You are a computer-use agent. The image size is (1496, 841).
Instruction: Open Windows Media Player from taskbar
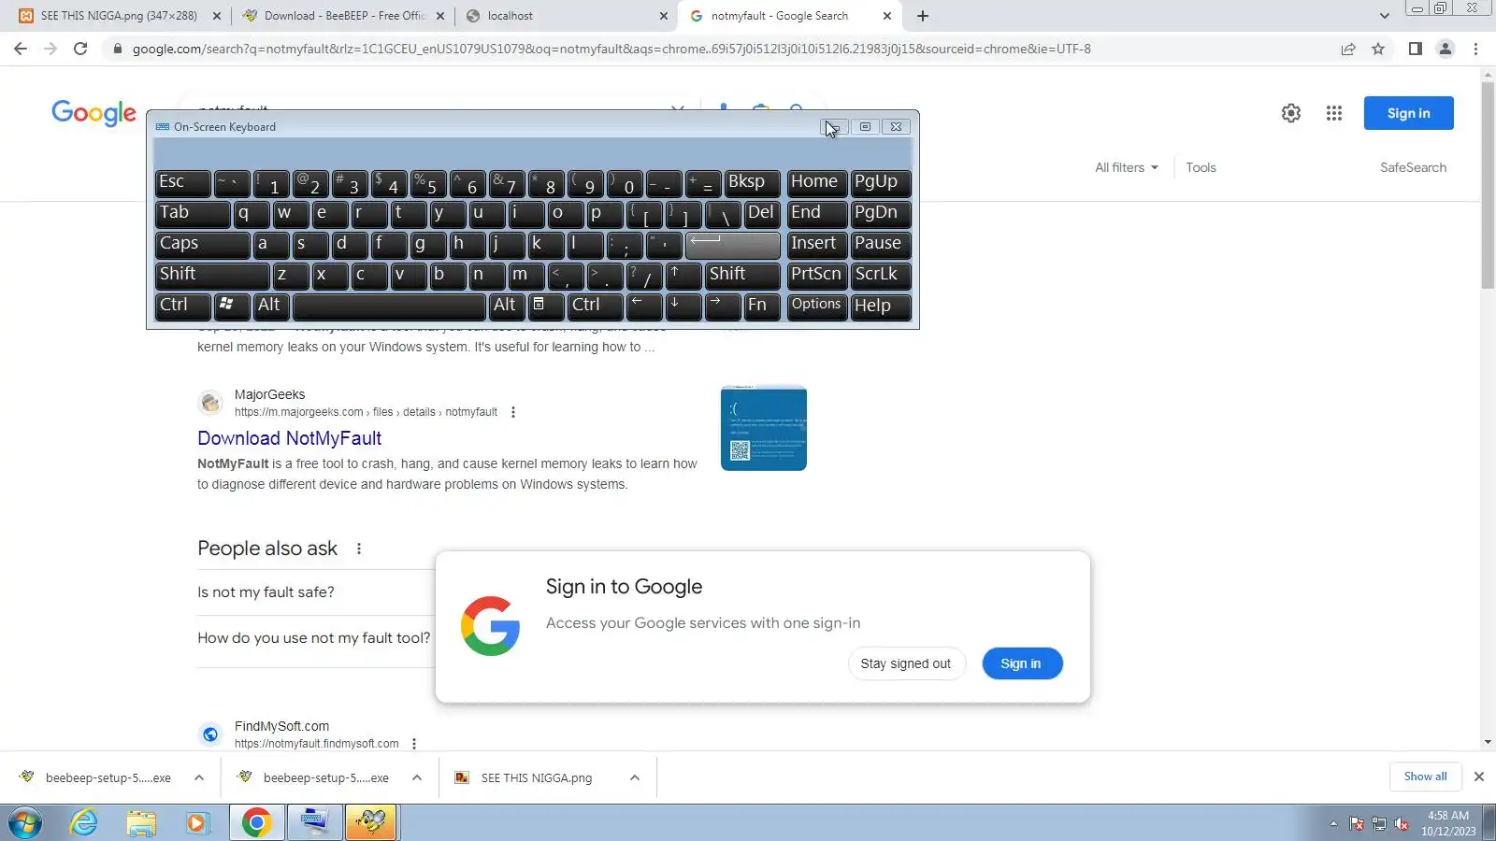click(x=196, y=822)
